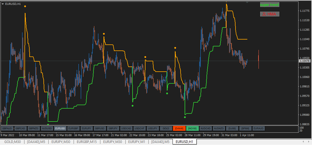
Task: Open [DJI30] from the symbol bar
Action: click(x=232, y=129)
